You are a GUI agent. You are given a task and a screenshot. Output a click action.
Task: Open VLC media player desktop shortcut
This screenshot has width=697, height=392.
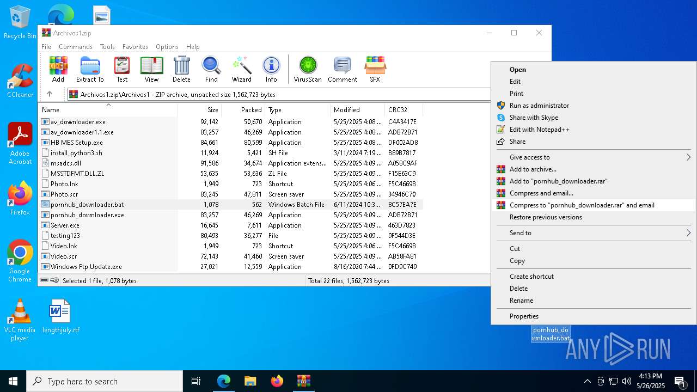[x=20, y=320]
